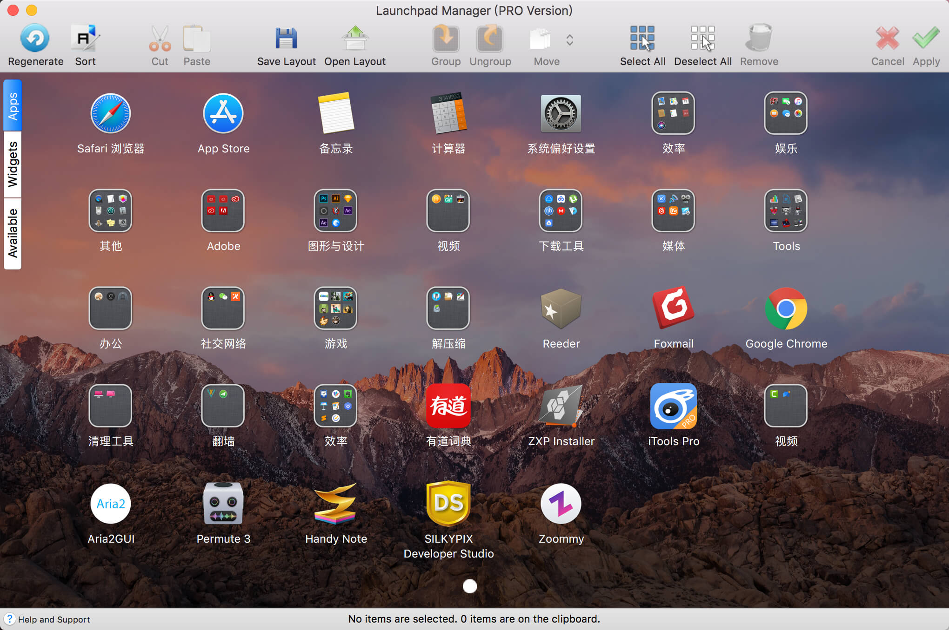Select the 社交网络 folder
The width and height of the screenshot is (949, 630).
(223, 308)
